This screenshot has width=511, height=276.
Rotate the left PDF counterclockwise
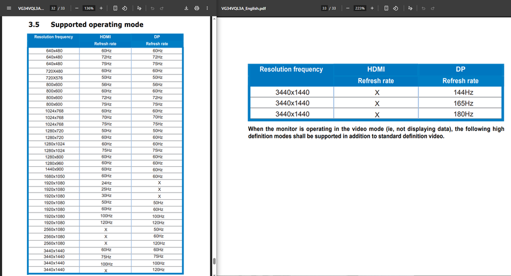coord(124,8)
